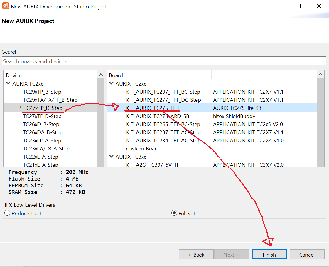Select the Full set radio button

(x=174, y=213)
